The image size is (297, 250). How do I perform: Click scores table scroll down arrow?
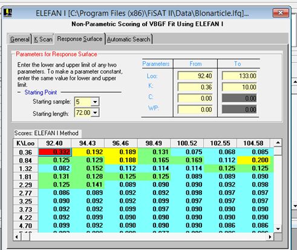278,229
